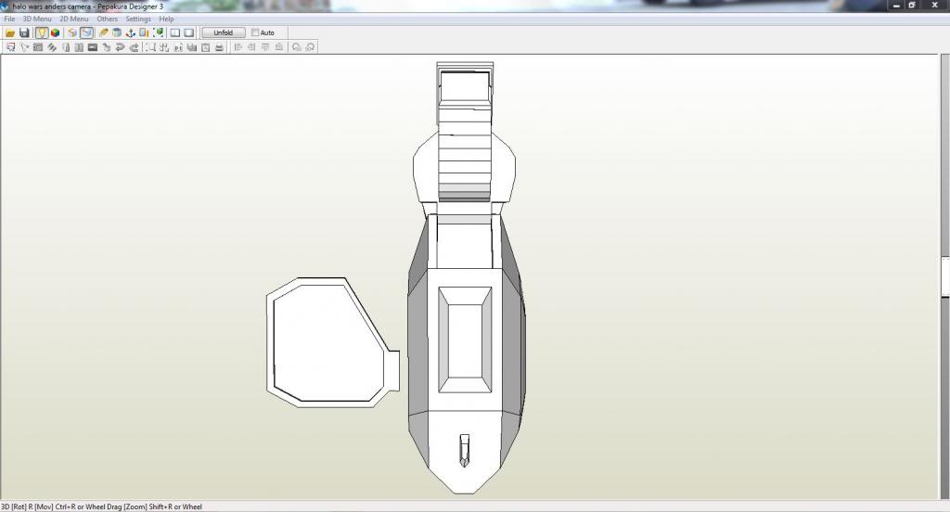Click the boxed-letter page icon left of the printer
The width and height of the screenshot is (950, 512).
(205, 47)
